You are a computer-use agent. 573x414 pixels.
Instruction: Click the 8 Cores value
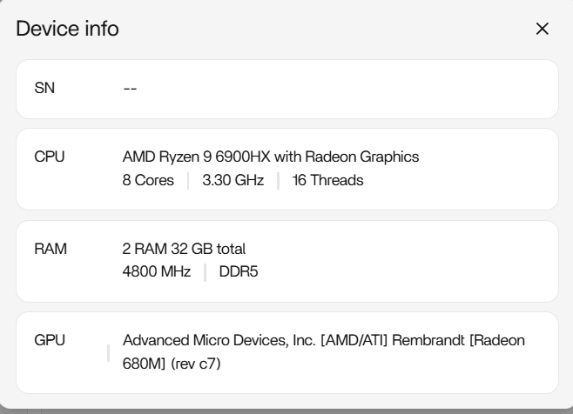[148, 181]
